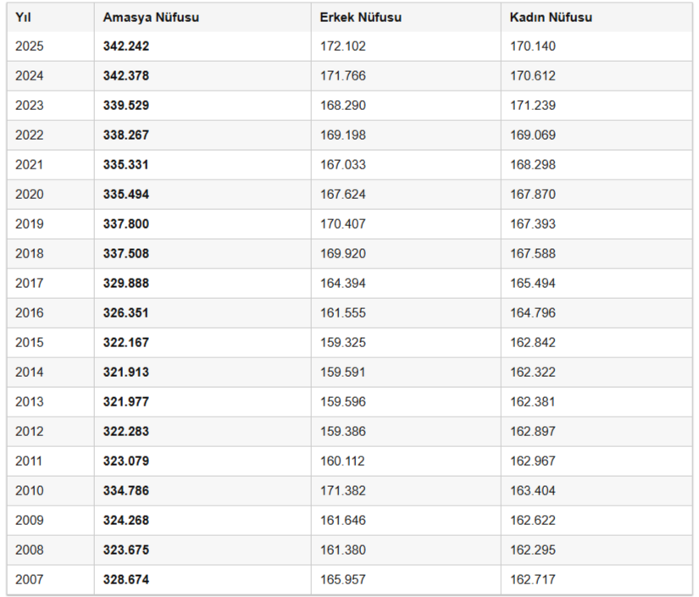Select the Amasya Nüfusu column header
This screenshot has height=597, width=699.
151,18
